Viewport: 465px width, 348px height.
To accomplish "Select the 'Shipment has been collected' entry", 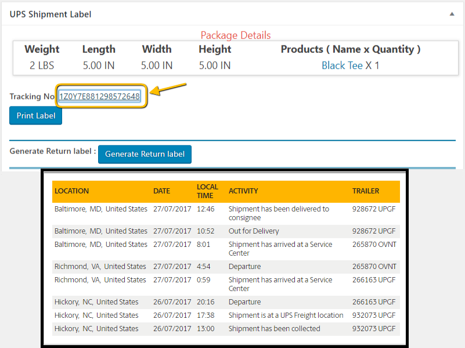I will pos(274,329).
